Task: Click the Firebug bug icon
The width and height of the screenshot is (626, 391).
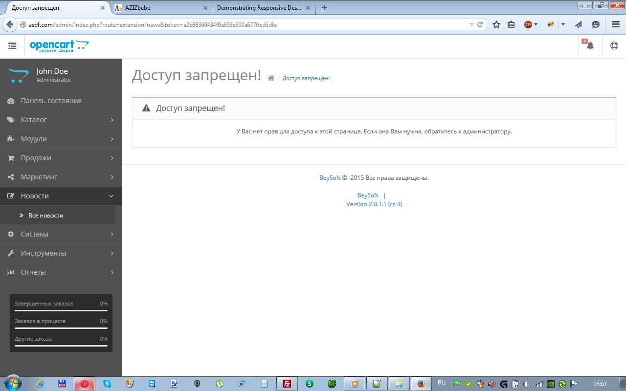Action: [551, 24]
